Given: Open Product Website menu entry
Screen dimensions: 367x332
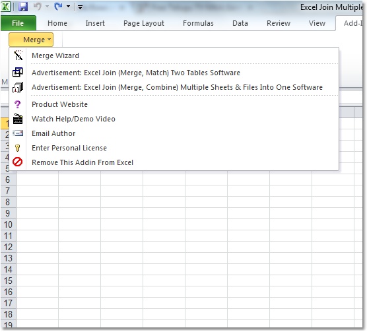Looking at the screenshot, I should [x=174, y=104].
